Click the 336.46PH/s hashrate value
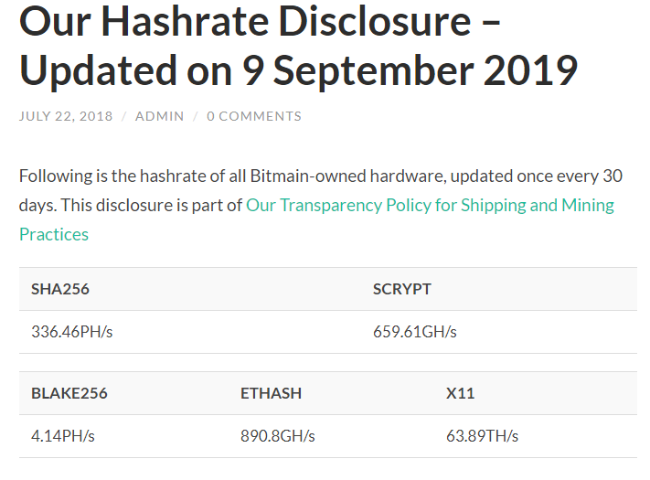The image size is (650, 480). point(72,332)
